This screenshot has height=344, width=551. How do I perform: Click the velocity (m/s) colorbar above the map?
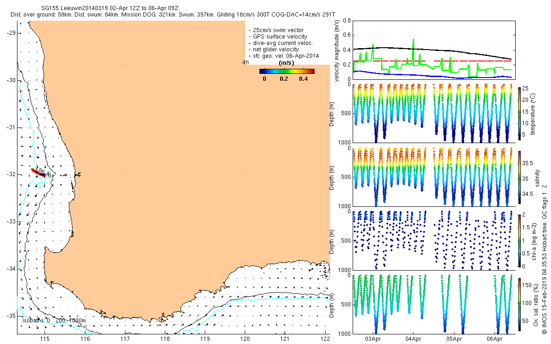[x=287, y=71]
